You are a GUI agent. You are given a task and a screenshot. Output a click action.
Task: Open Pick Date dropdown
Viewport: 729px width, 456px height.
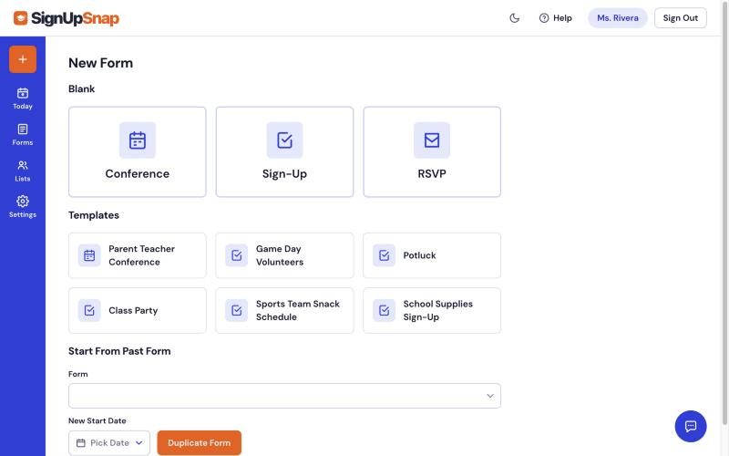click(x=109, y=443)
